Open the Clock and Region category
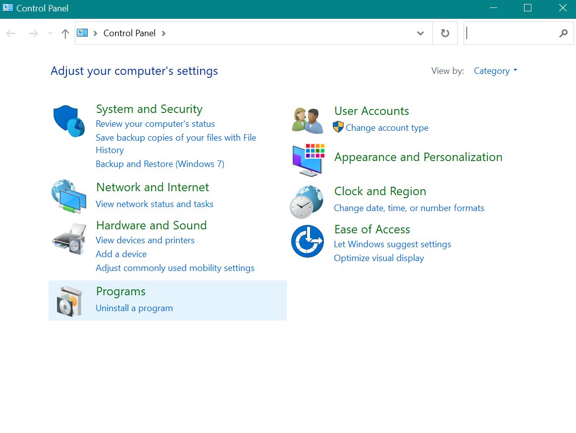This screenshot has width=576, height=433. [x=380, y=191]
